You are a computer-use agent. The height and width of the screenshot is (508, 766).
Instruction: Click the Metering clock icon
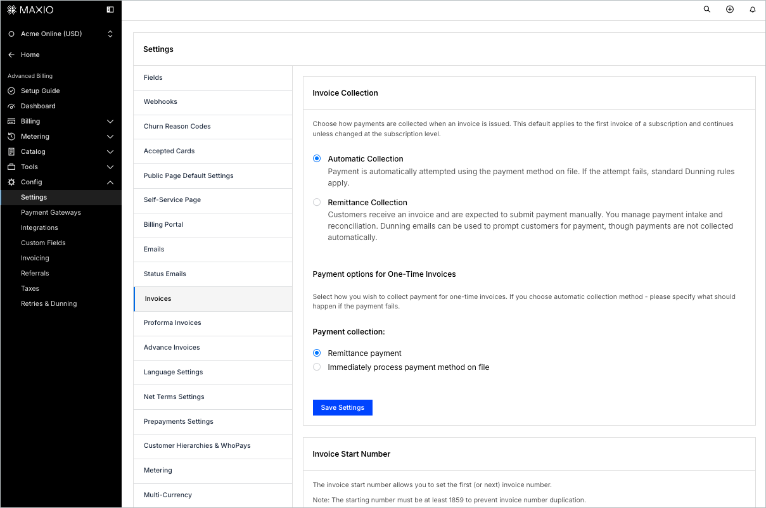pyautogui.click(x=11, y=136)
